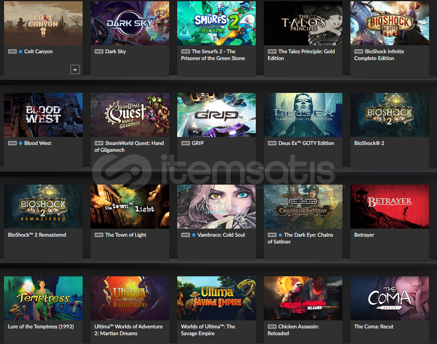437x344 pixels.
Task: Click the NEW badge beside Deus Ex
Action: pyautogui.click(x=272, y=143)
